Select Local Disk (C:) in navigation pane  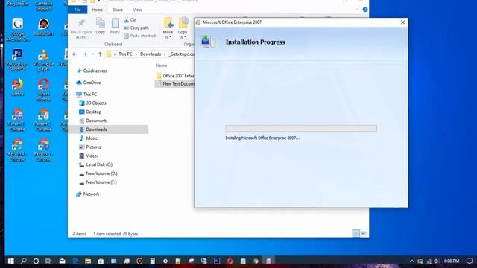coord(99,165)
